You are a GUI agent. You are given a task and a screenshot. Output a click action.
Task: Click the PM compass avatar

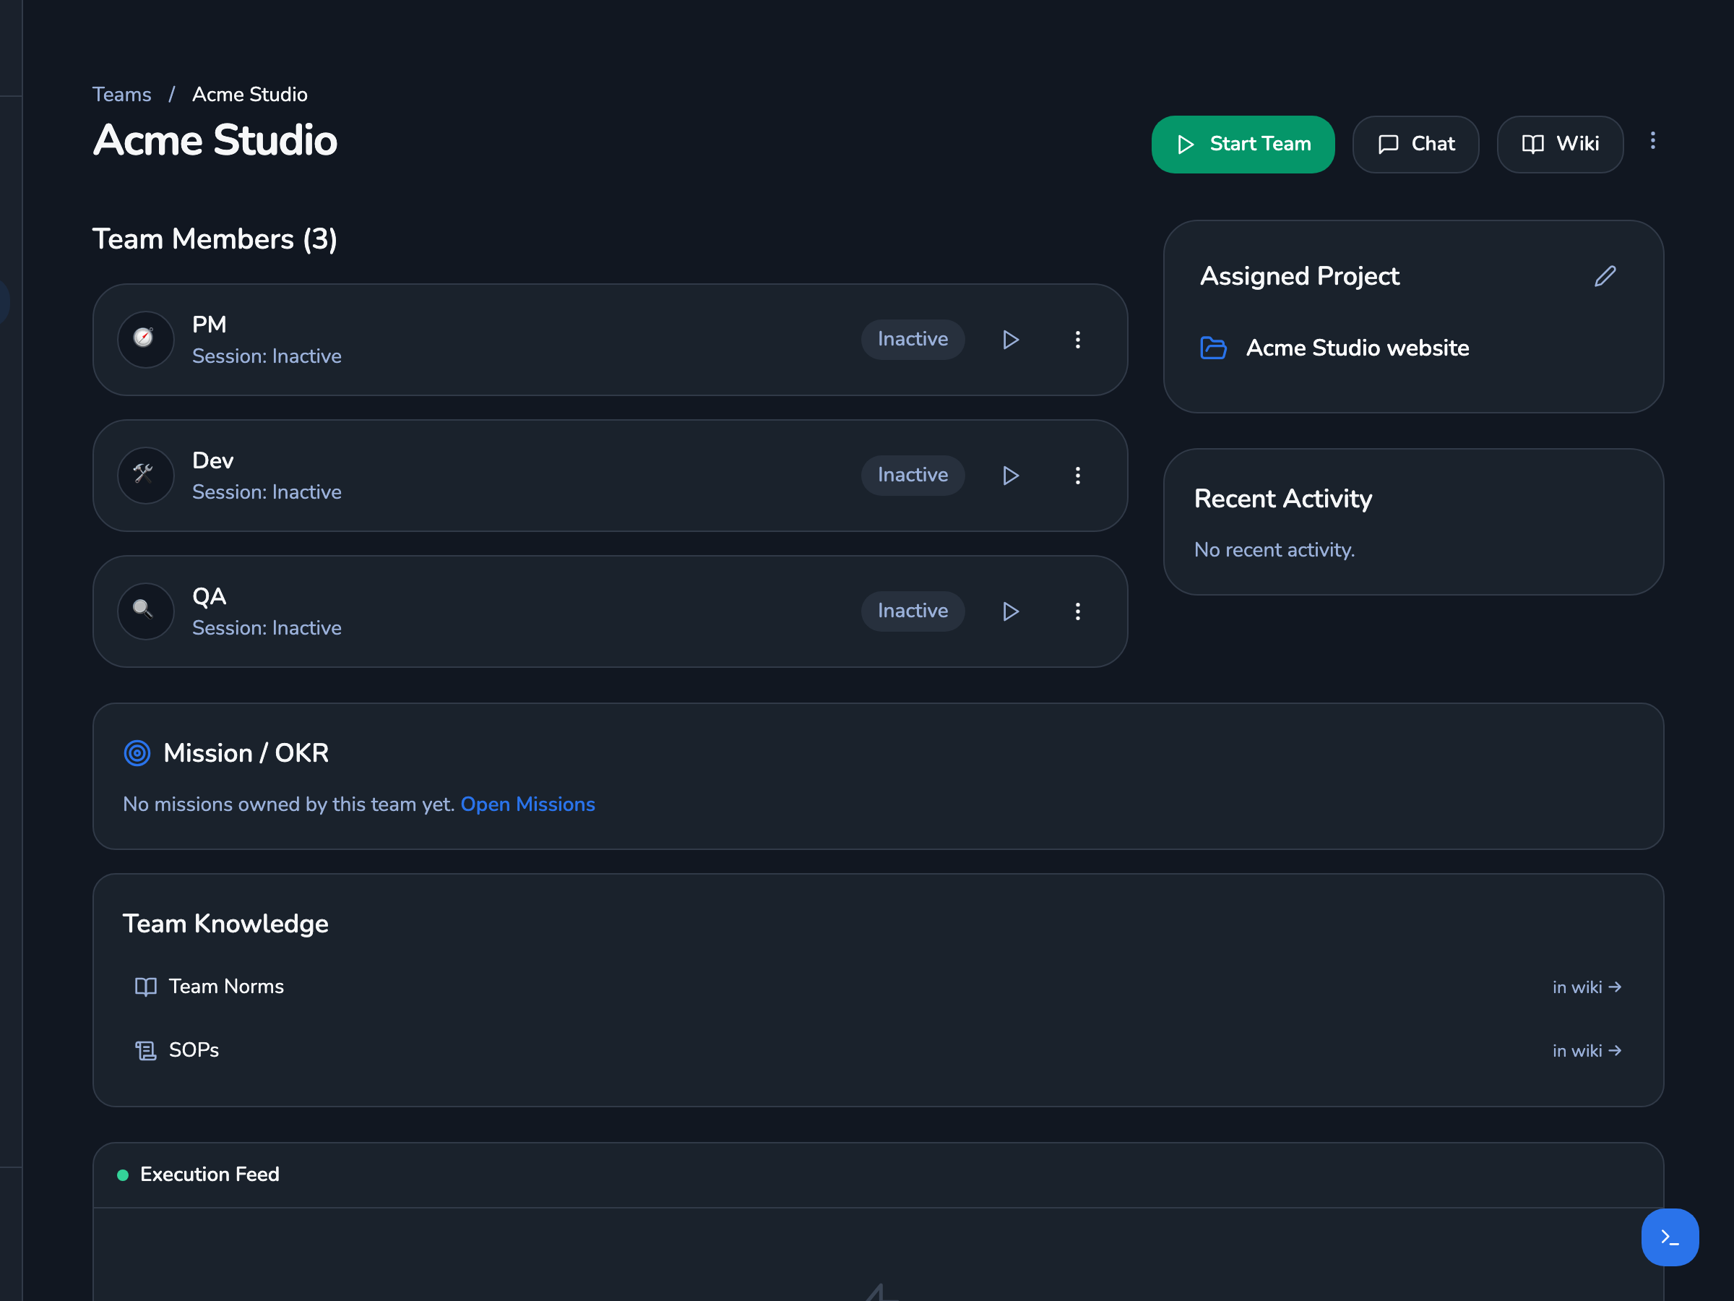146,340
